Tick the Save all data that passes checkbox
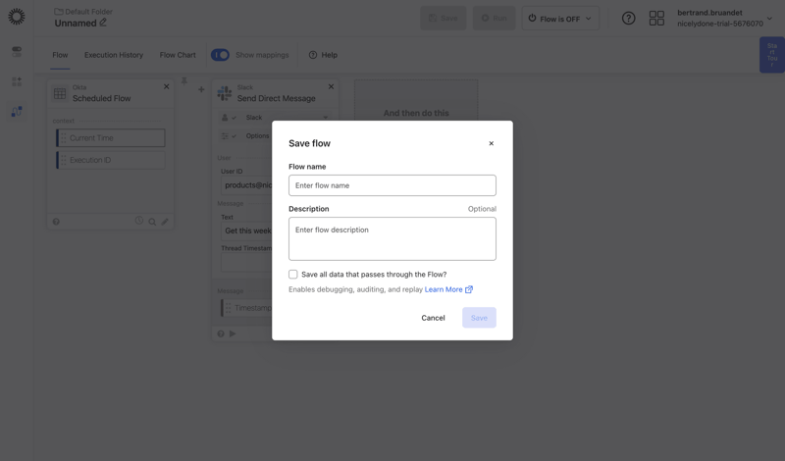Screen dimensions: 785x461 click(292, 275)
